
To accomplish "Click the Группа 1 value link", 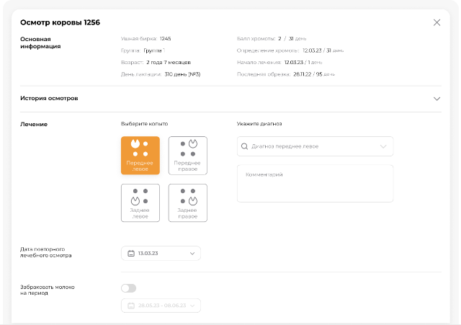I will point(154,50).
